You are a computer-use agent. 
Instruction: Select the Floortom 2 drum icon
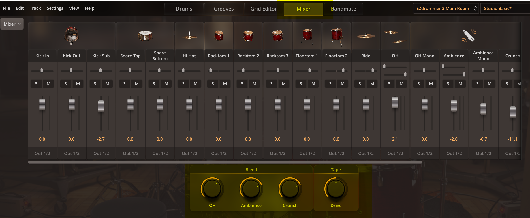[337, 37]
